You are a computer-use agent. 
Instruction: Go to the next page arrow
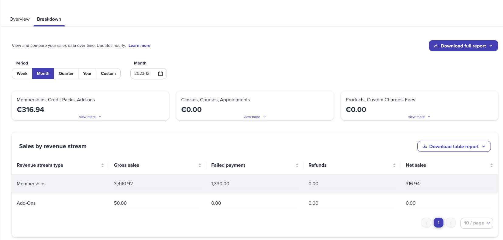coord(451,223)
